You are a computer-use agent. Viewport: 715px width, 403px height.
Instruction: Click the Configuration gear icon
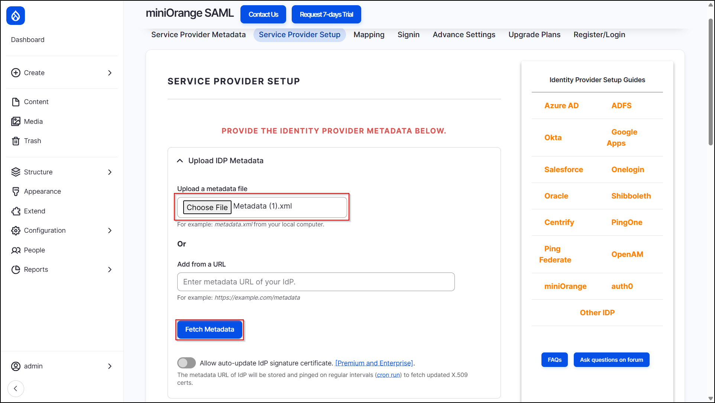[16, 230]
